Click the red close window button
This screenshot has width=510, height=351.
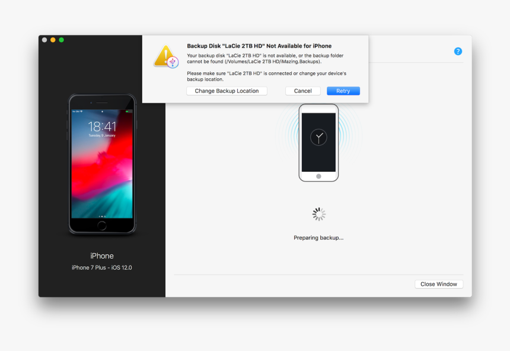click(x=44, y=40)
